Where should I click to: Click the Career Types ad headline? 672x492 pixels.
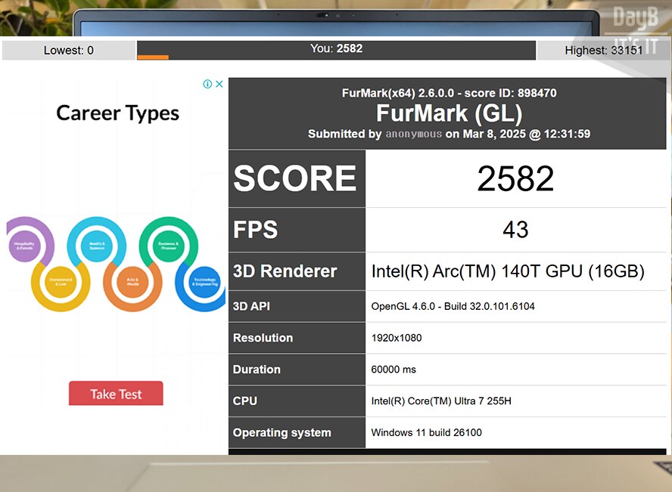117,113
